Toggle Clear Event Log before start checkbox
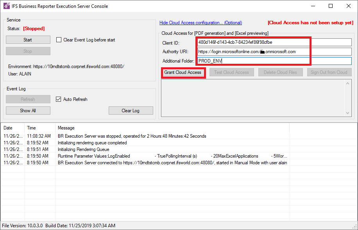Image resolution: width=358 pixels, height=230 pixels. [59, 40]
